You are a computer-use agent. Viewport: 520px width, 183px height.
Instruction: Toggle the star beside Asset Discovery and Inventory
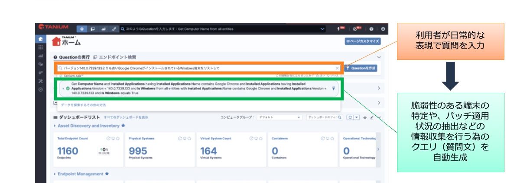pos(123,126)
